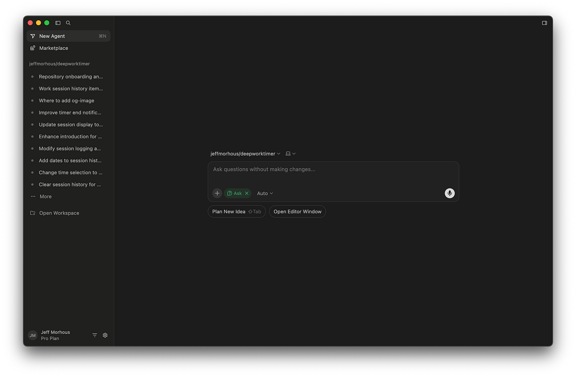Click the Open Workspace folder icon
This screenshot has width=576, height=377.
click(32, 213)
